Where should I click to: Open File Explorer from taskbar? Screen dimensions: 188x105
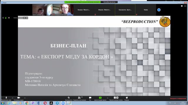point(15,103)
